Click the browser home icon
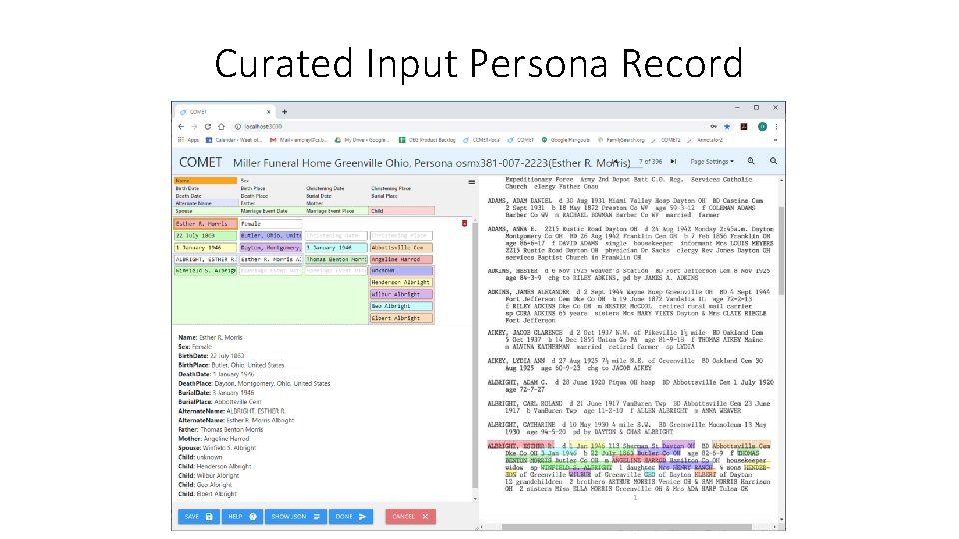 tap(221, 127)
